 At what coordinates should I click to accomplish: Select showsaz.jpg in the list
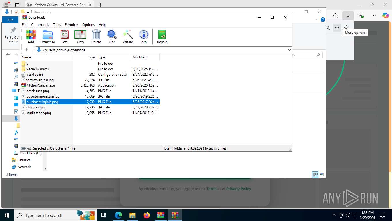[x=90, y=107]
